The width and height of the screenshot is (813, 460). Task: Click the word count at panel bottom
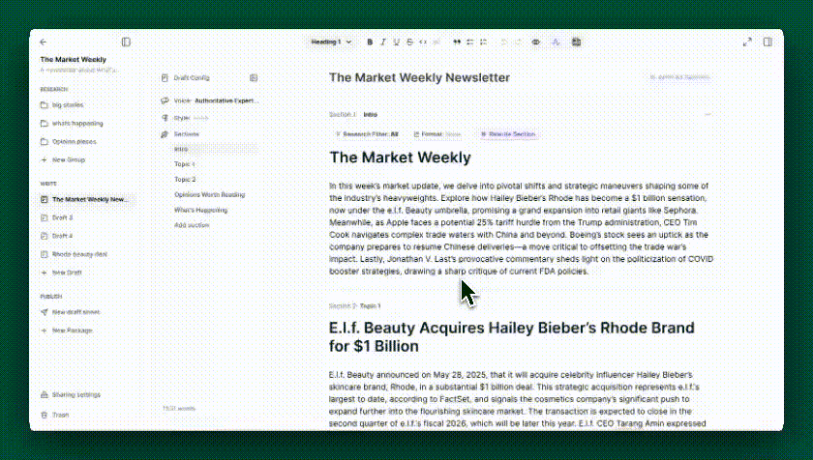tap(179, 408)
